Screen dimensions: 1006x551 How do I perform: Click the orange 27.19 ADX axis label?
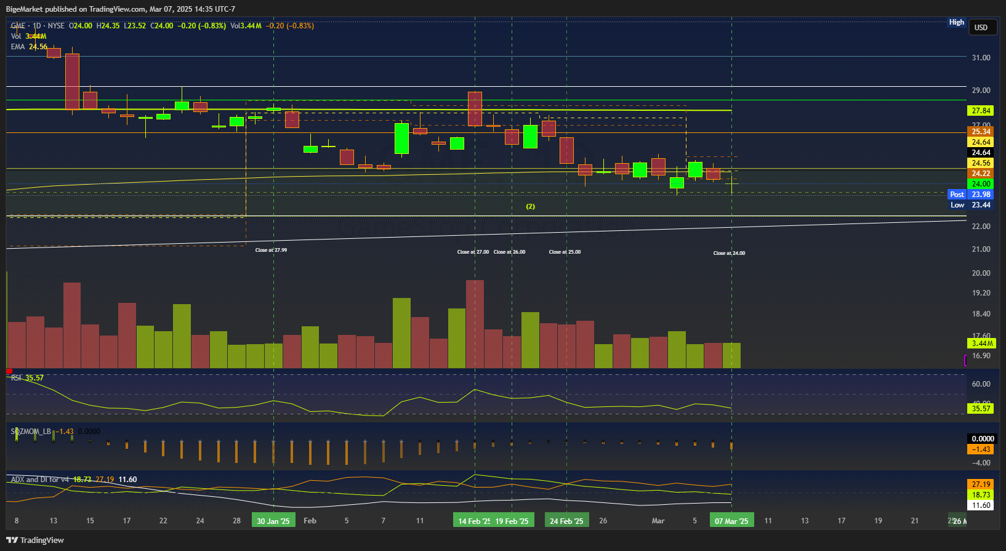click(981, 485)
